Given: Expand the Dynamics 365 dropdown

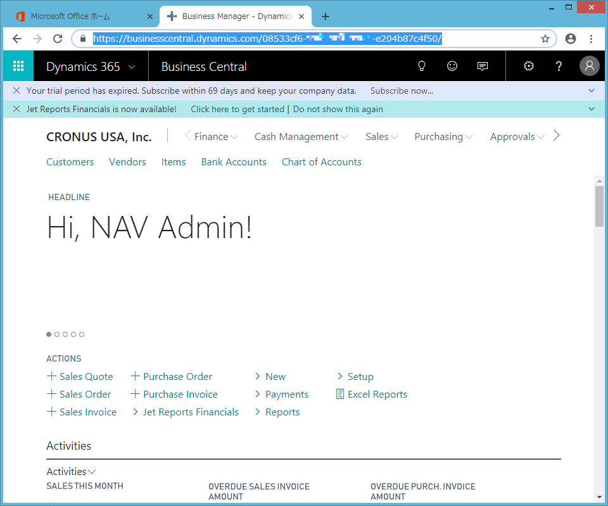Looking at the screenshot, I should [132, 67].
